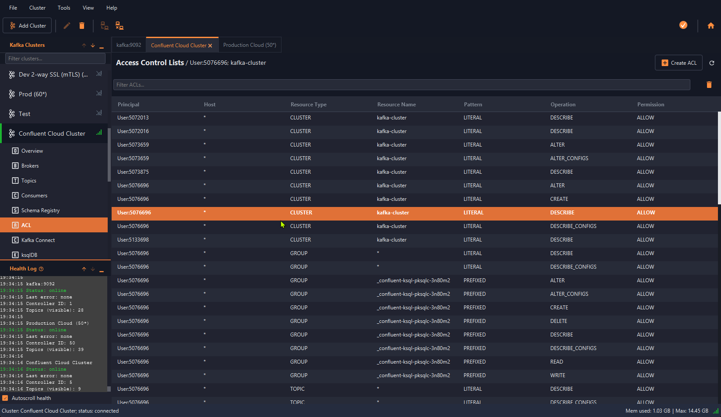
Task: Click Health Log panel up arrow
Action: coord(84,269)
